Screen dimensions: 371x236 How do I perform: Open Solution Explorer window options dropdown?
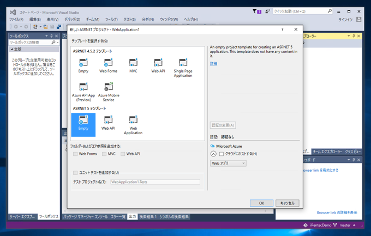349,36
